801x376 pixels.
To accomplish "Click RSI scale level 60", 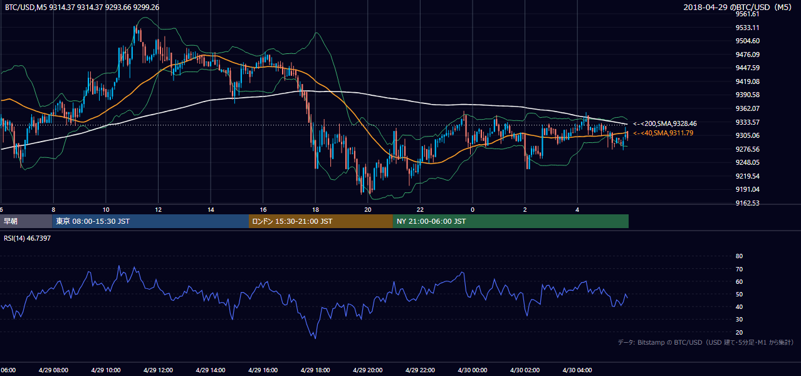I will pos(739,281).
